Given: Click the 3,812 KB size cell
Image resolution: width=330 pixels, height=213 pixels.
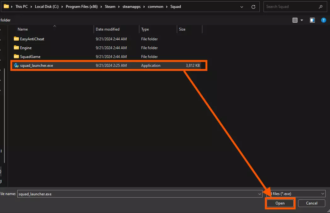Looking at the screenshot, I should tap(193, 66).
